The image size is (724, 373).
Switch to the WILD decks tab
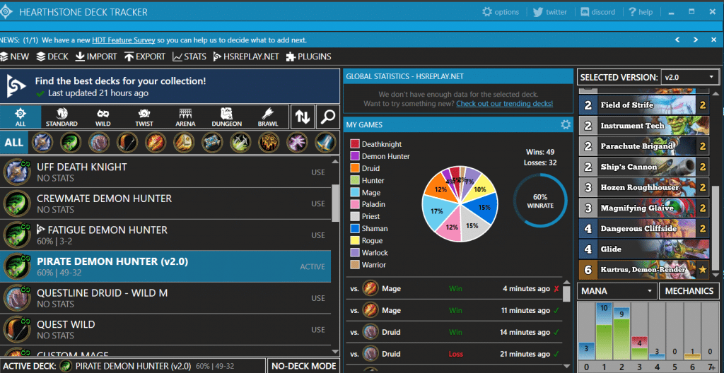[x=103, y=117]
